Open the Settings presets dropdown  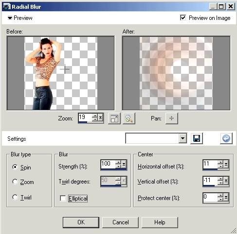(182, 138)
